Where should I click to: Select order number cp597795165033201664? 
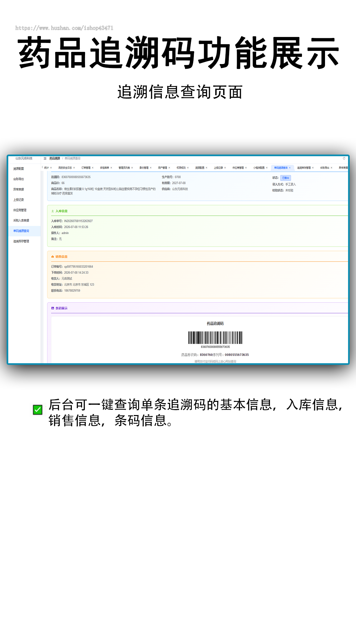click(78, 267)
